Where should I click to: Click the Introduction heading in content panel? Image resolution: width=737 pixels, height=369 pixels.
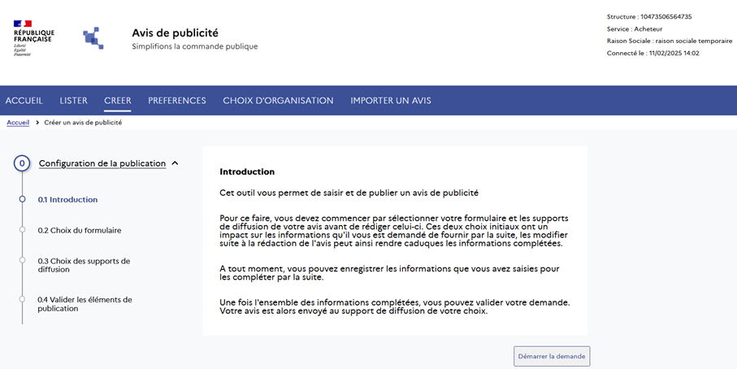coord(247,171)
